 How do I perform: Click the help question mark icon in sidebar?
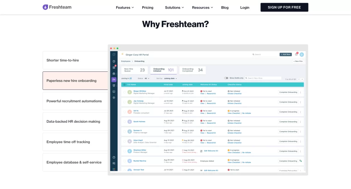tap(114, 157)
